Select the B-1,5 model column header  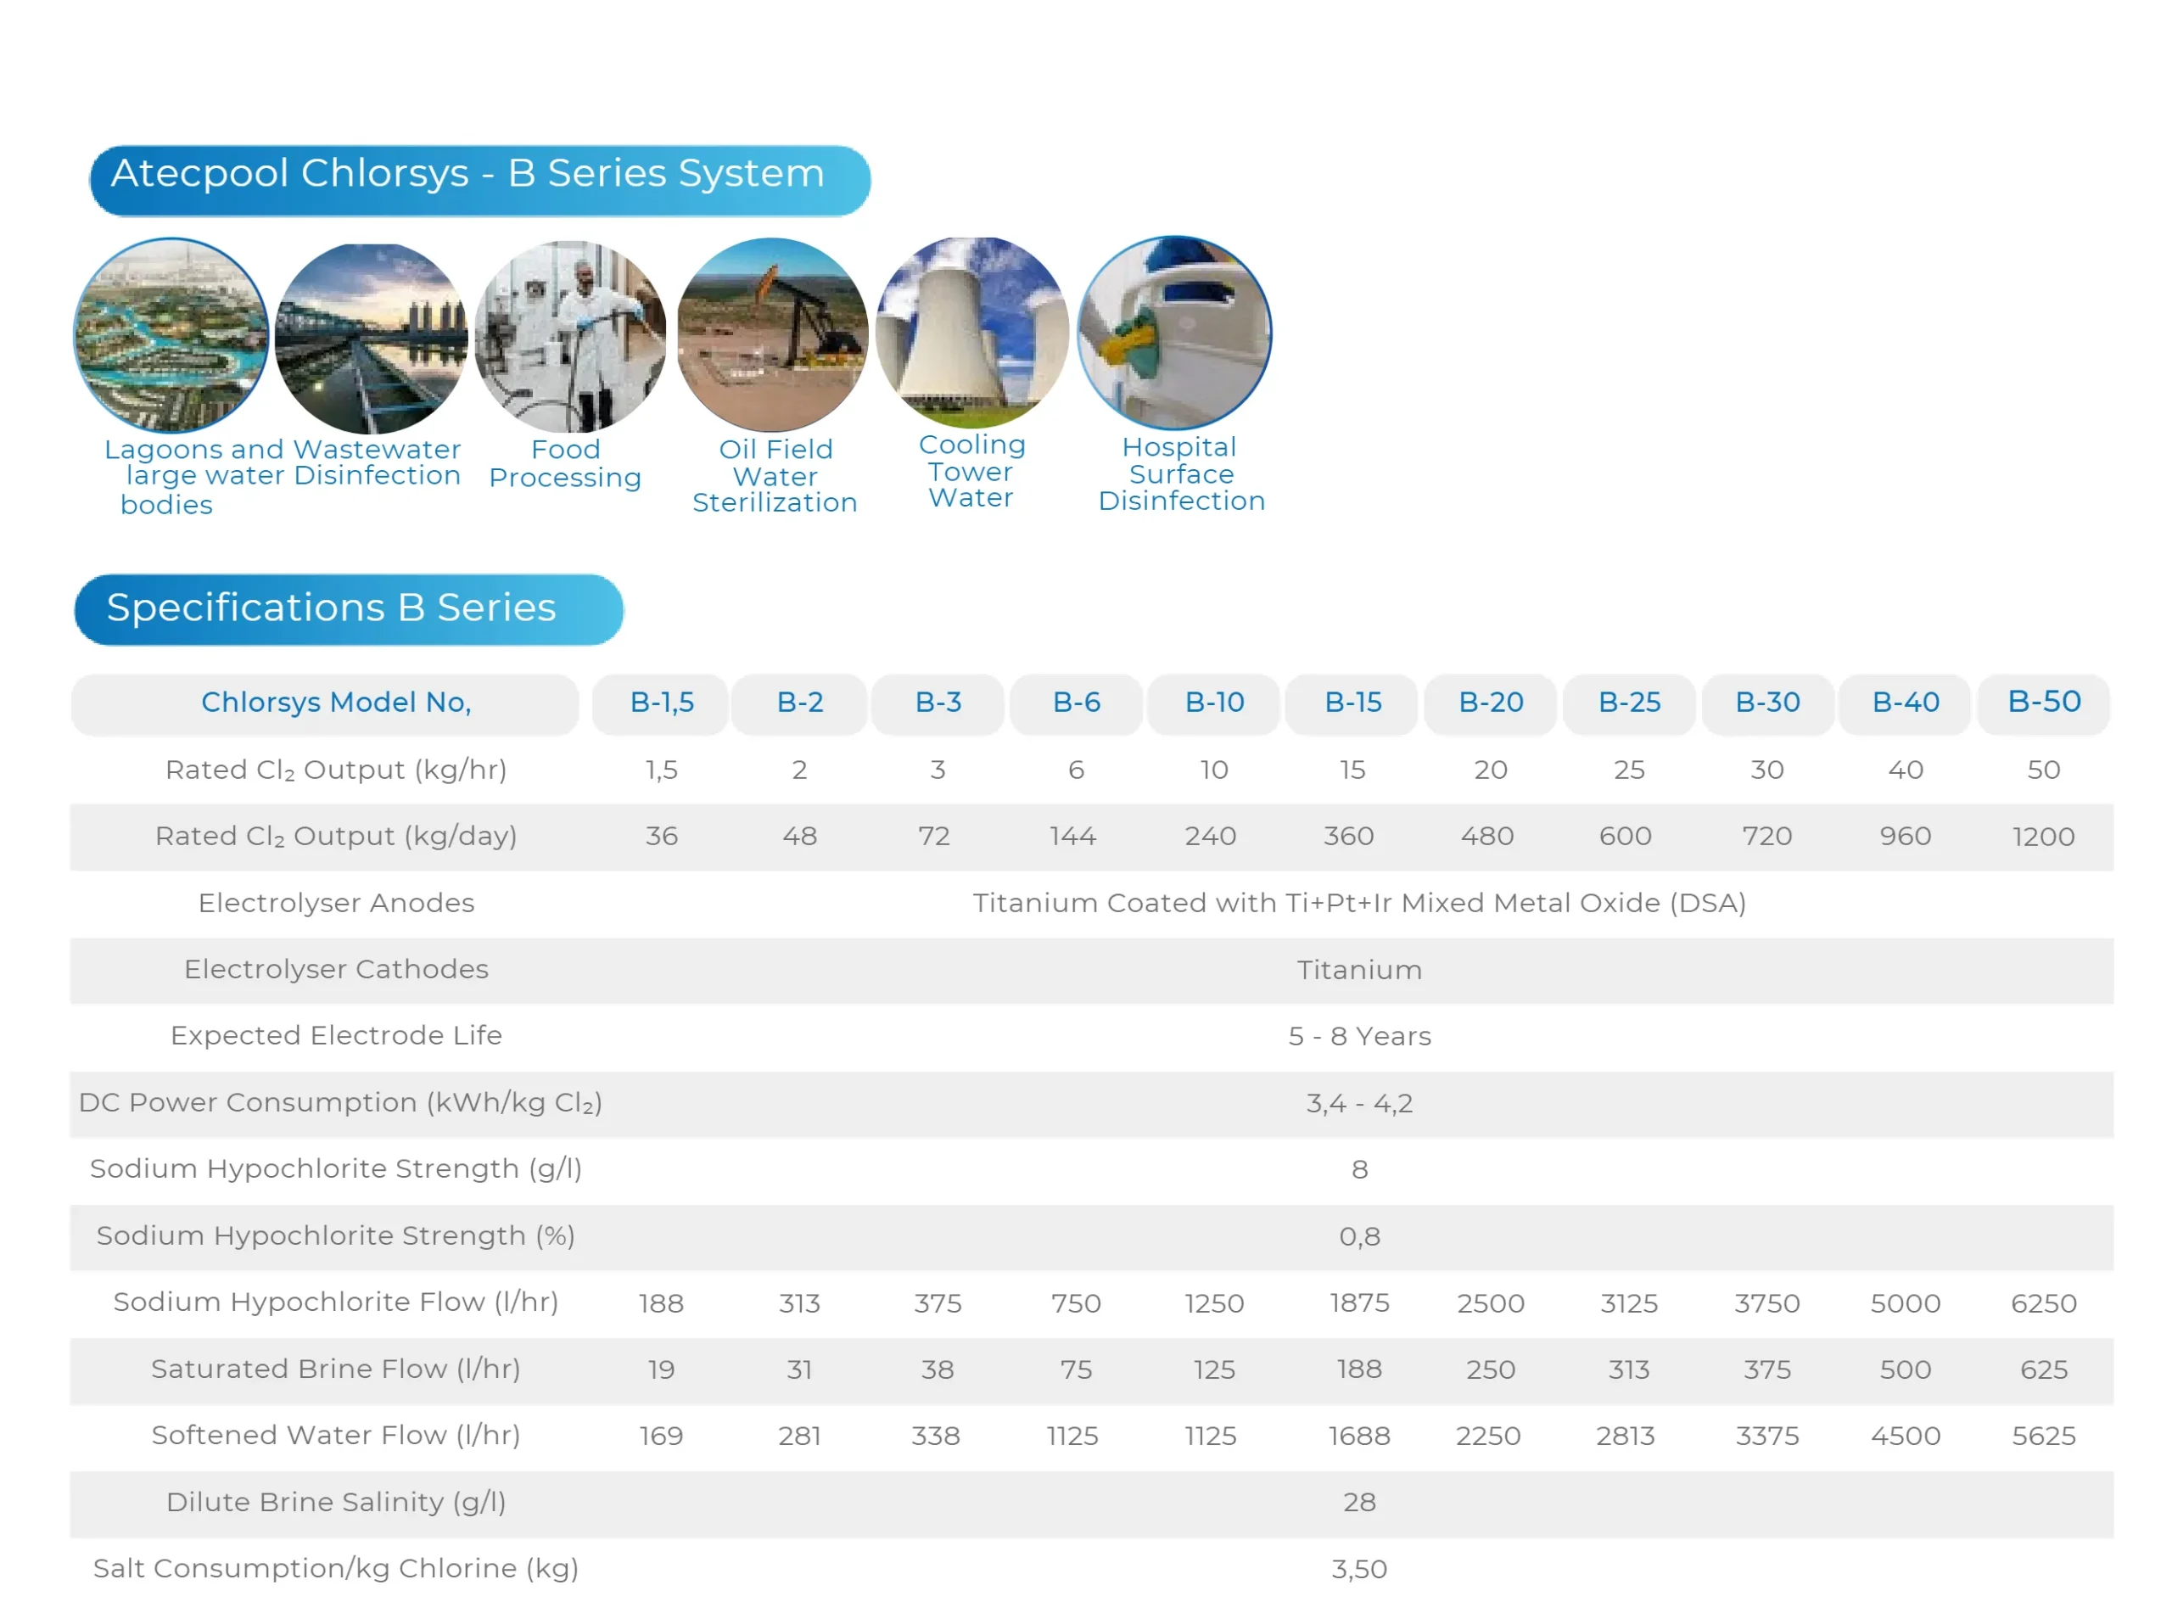point(661,704)
